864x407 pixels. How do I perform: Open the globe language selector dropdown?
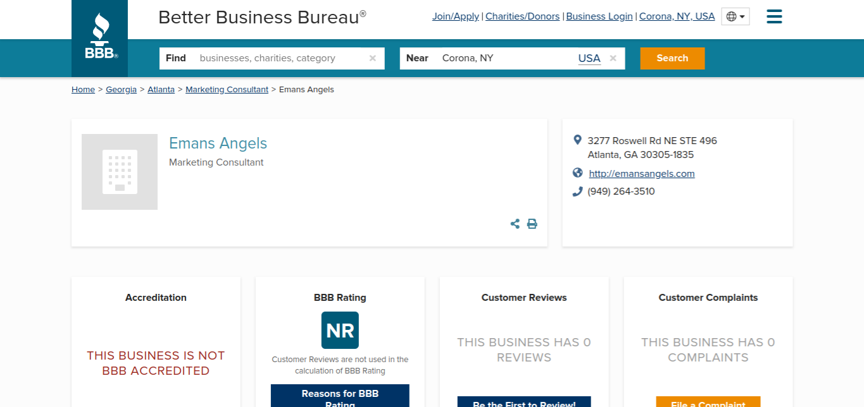[736, 16]
